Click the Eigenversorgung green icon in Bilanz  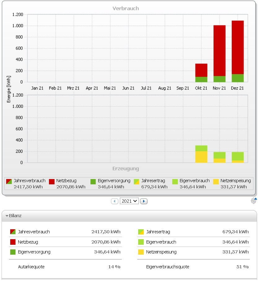click(13, 252)
